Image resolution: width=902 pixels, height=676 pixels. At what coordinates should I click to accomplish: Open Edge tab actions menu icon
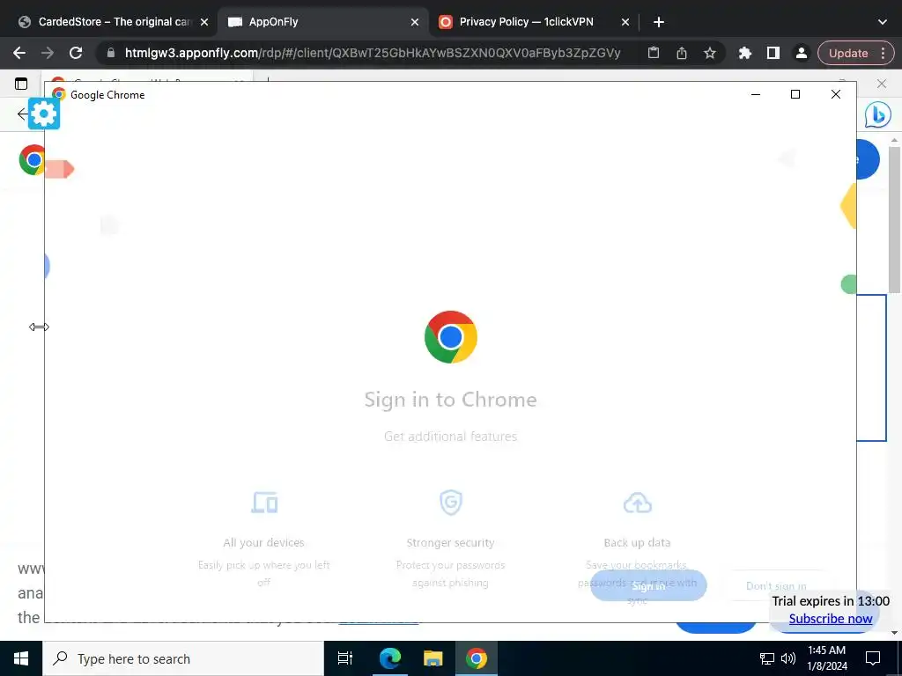point(21,84)
